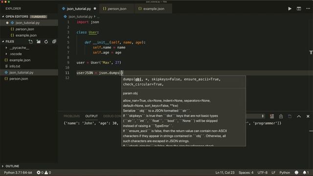This screenshot has height=176, width=313.
Task: Open the feedback smiley
Action: (x=296, y=173)
